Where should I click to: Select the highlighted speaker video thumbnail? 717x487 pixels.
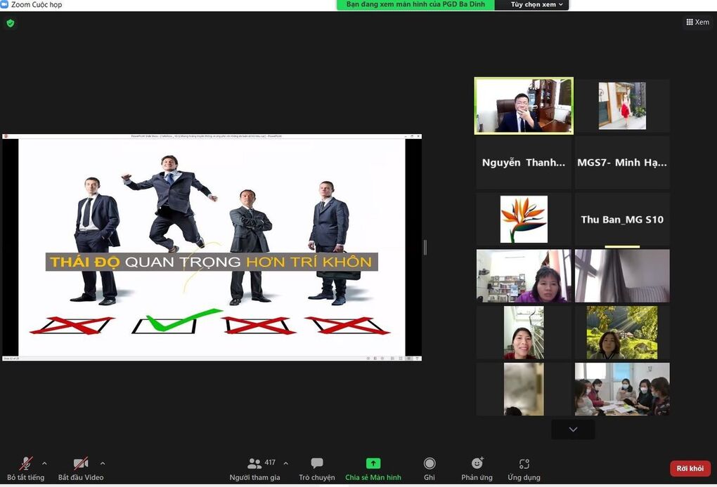(x=524, y=105)
